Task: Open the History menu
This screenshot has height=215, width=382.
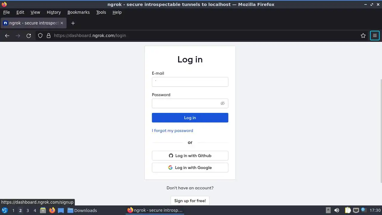Action: pos(54,12)
